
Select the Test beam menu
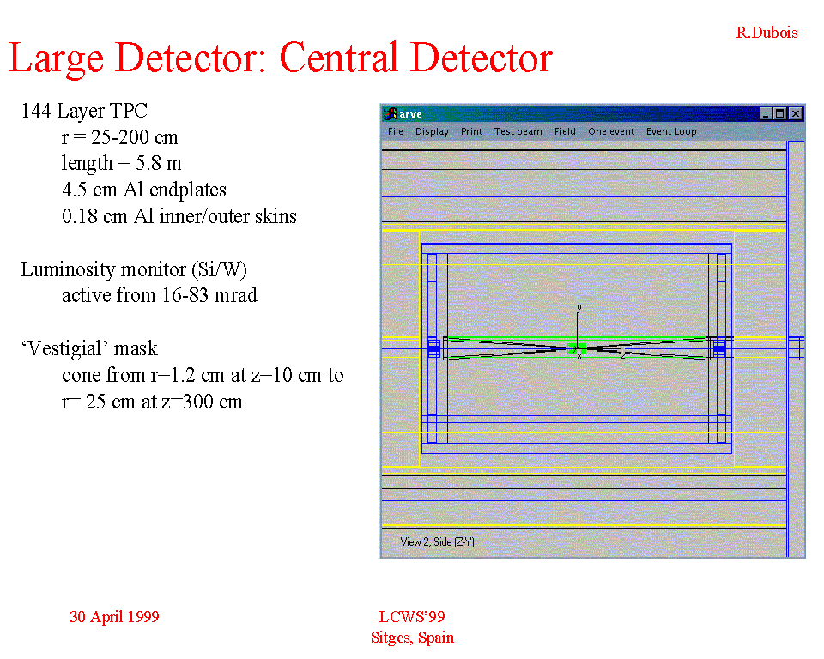point(518,131)
